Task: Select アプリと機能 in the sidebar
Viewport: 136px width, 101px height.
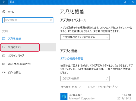Action: [14, 39]
